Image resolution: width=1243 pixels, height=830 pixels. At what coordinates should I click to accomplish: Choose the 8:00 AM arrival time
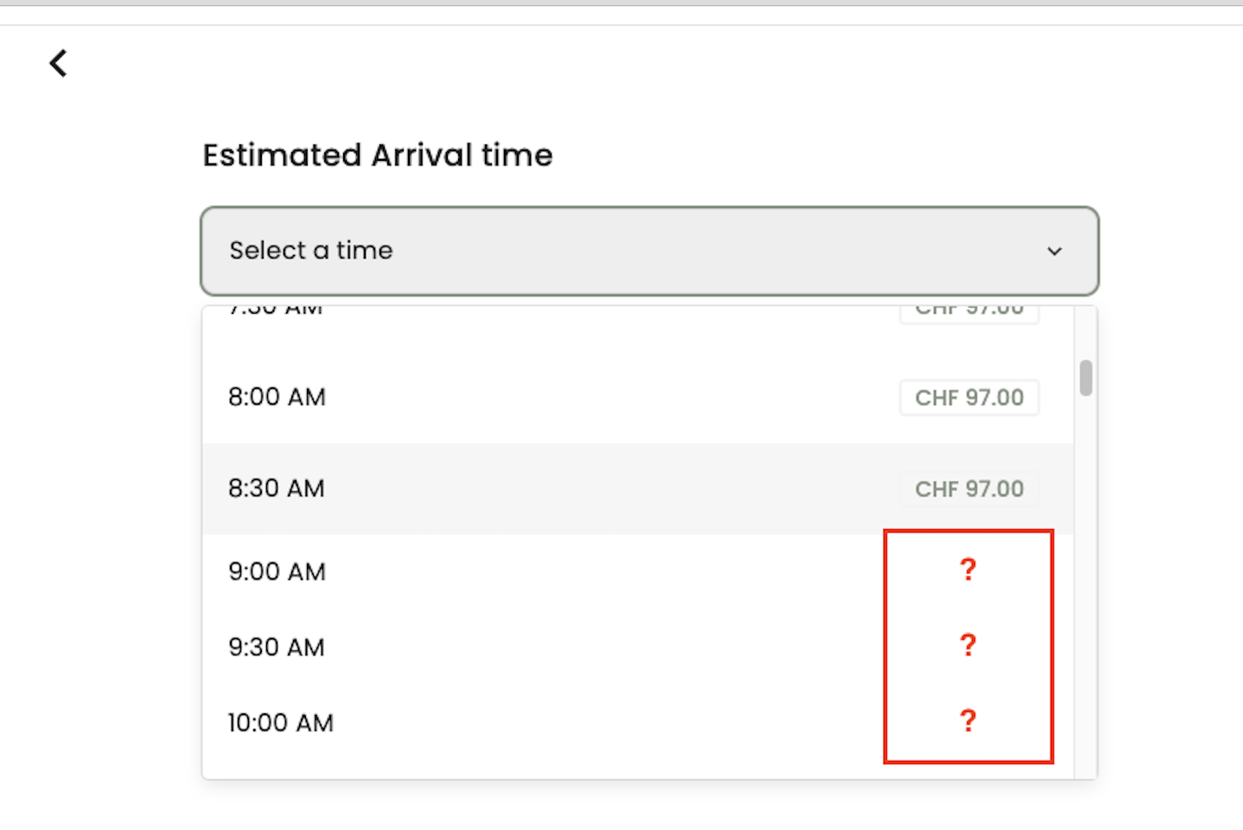coord(277,398)
